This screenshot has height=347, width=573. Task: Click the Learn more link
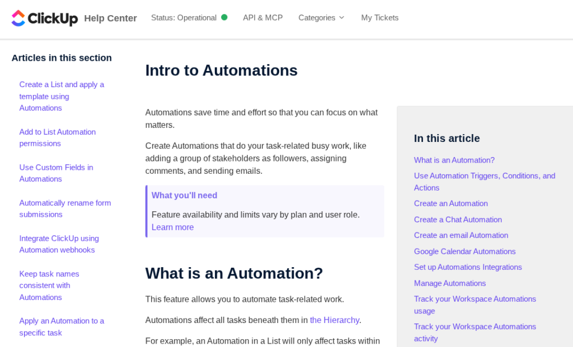pyautogui.click(x=172, y=227)
